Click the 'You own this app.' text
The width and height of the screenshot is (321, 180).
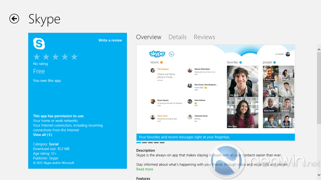[47, 80]
